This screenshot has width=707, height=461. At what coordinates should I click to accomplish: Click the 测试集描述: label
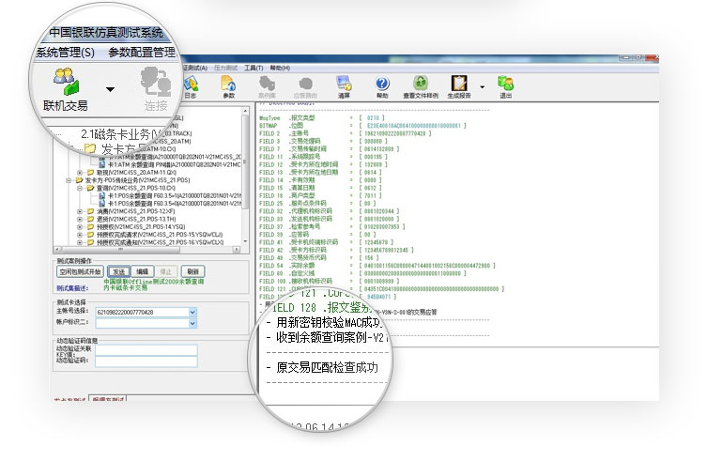click(72, 288)
